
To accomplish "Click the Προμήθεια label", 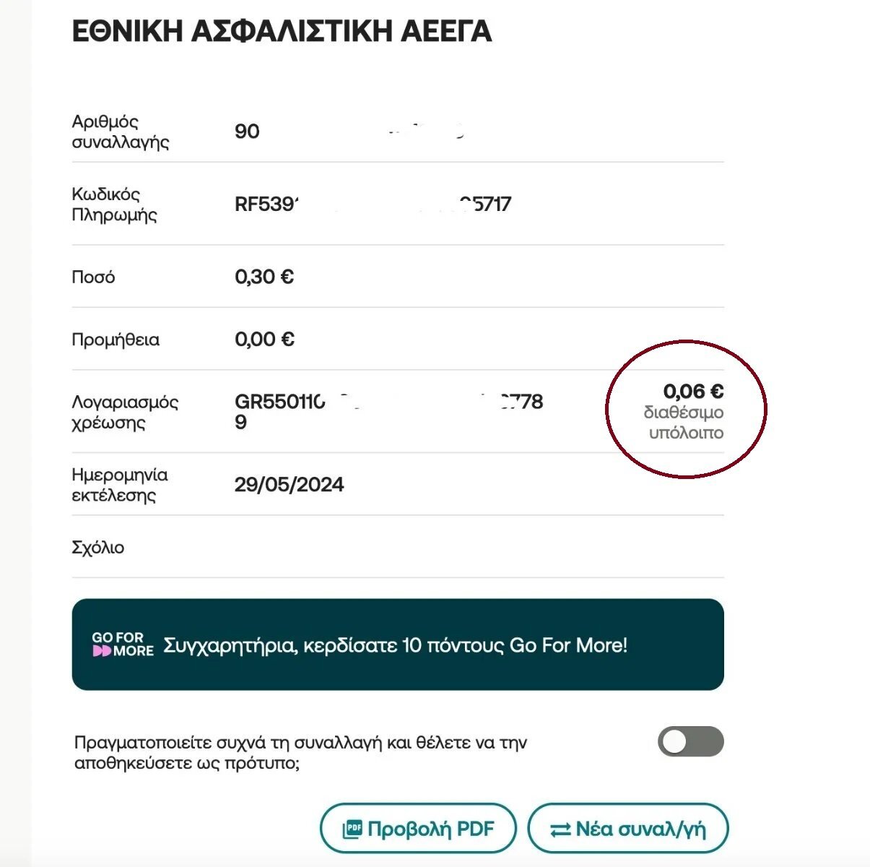I will coord(116,340).
